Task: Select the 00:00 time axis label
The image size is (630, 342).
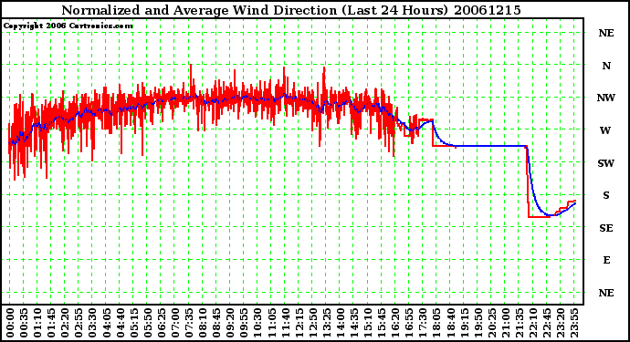Action: coord(10,323)
